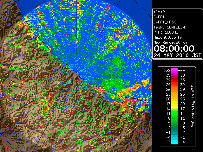This screenshot has width=203, height=152.
Task: Click the red 32 dBZ legend color
Action: coord(174,80)
